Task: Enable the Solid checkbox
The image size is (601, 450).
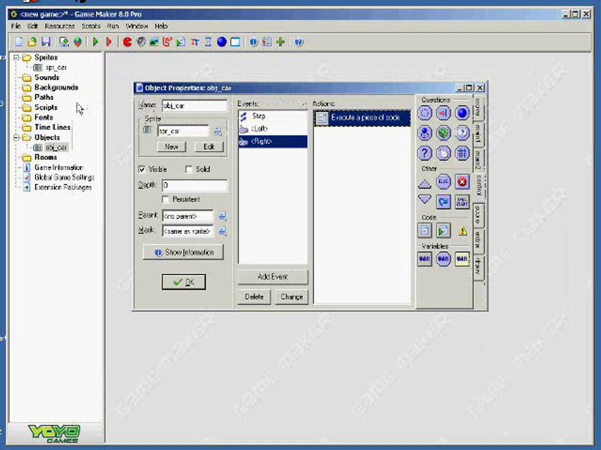Action: point(188,169)
